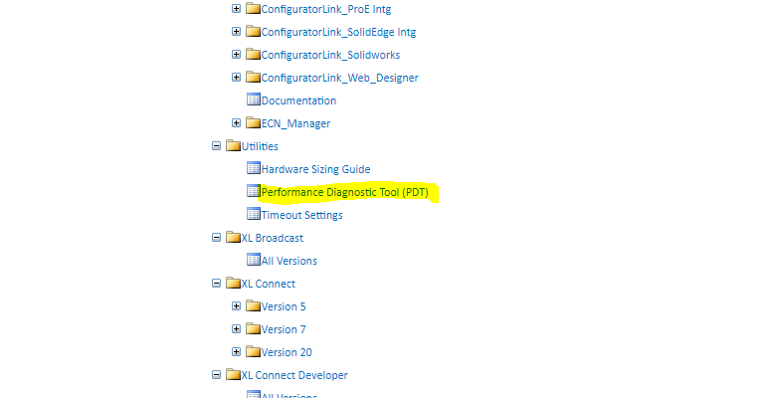This screenshot has width=775, height=398.
Task: Collapse the XL Broadcast folder
Action: 217,238
